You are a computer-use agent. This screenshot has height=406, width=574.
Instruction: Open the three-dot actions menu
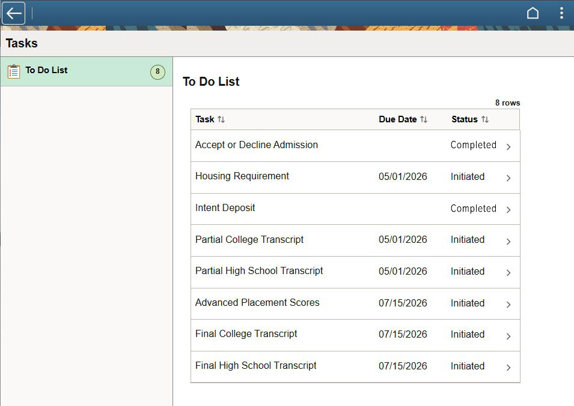click(561, 13)
